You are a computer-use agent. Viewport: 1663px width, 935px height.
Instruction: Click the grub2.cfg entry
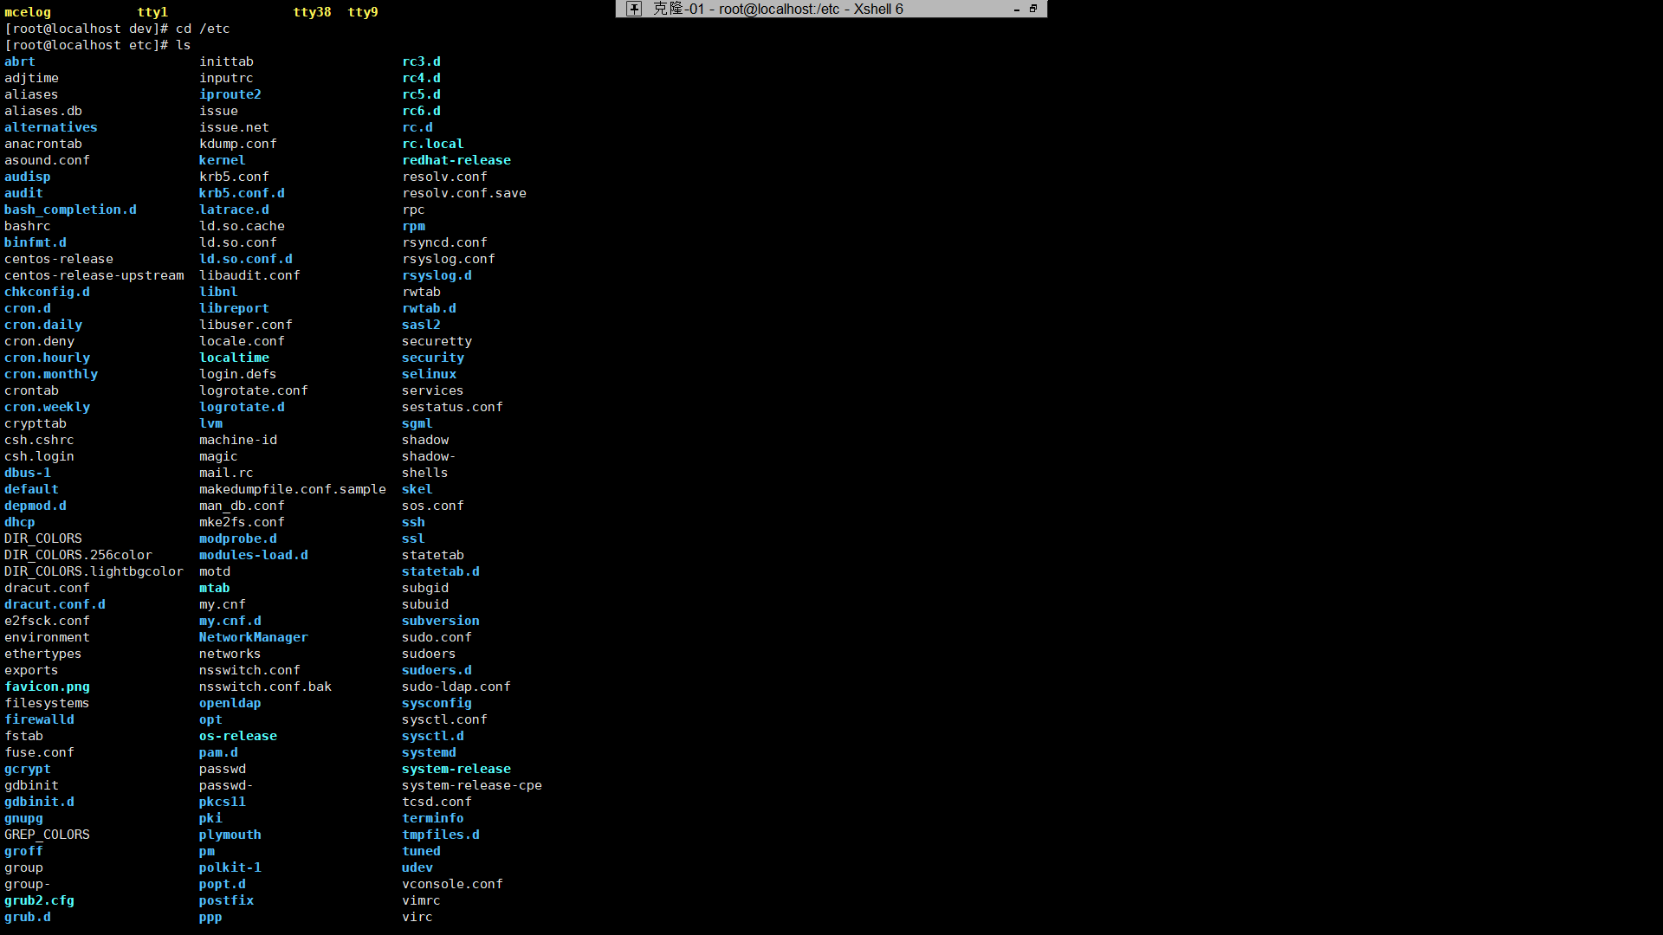[39, 900]
